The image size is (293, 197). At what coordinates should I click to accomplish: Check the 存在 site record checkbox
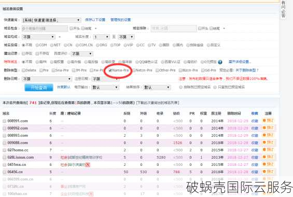pos(23,53)
